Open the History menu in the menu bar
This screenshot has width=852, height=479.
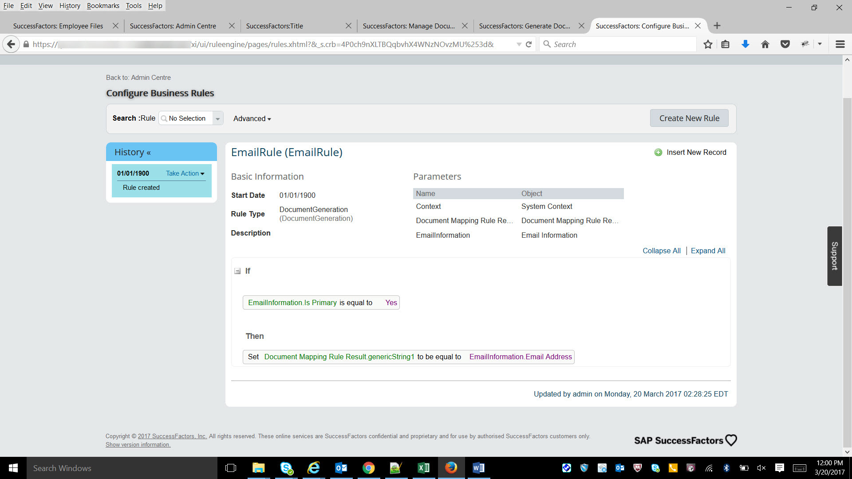[70, 5]
